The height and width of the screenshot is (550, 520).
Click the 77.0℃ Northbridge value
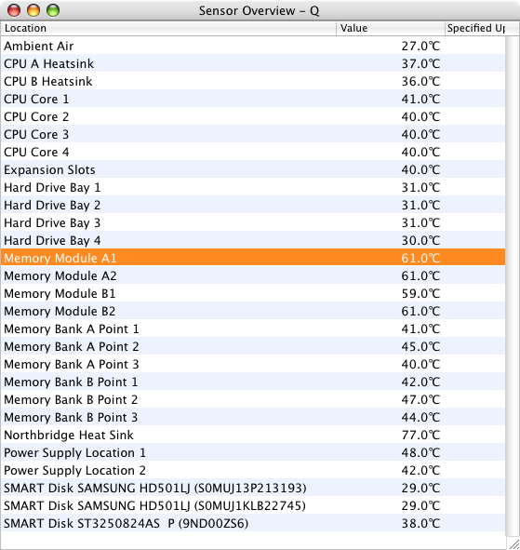[420, 435]
